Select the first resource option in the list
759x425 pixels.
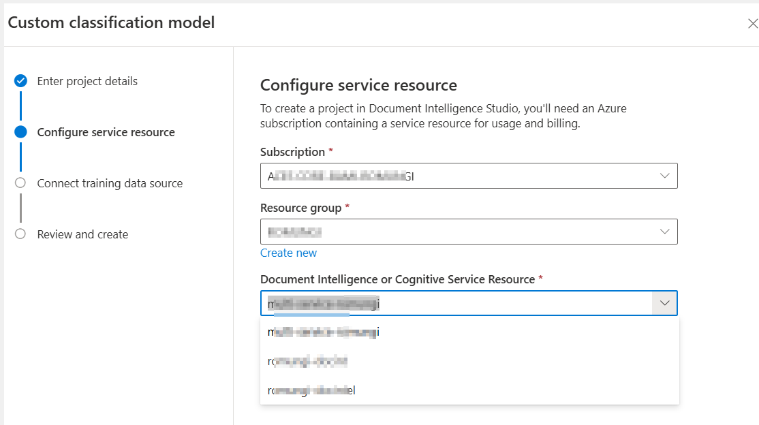click(x=324, y=332)
